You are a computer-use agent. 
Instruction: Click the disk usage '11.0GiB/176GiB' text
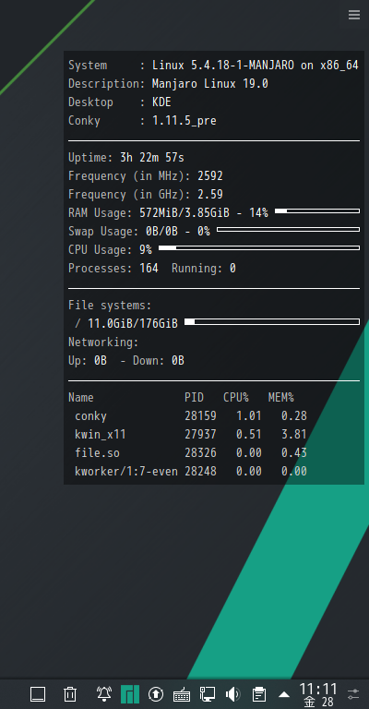coord(133,324)
